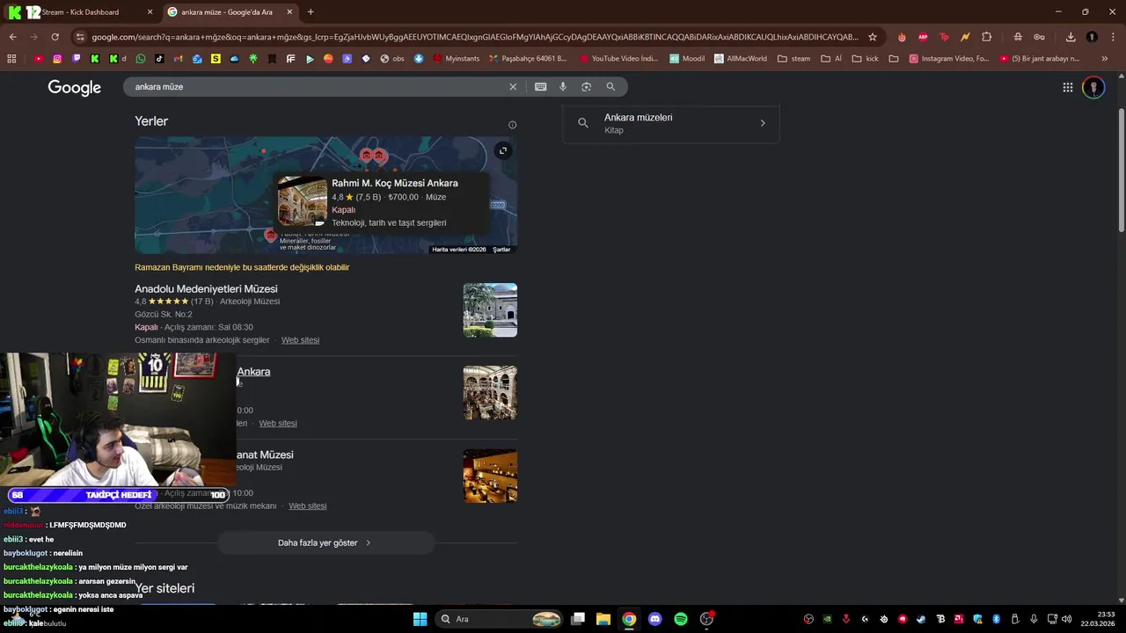The height and width of the screenshot is (633, 1126).
Task: Open the Anadolu Medeniyetleri Müzesi listing
Action: (x=206, y=289)
